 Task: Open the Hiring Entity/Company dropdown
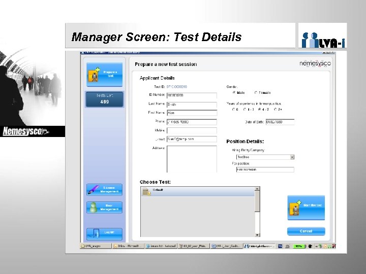click(x=292, y=157)
